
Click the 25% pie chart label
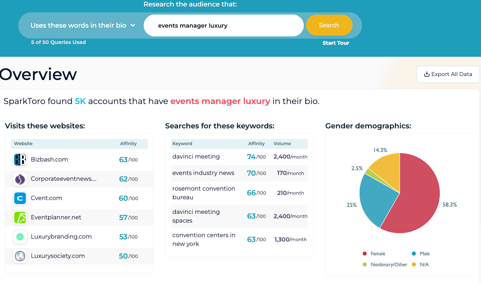point(352,205)
